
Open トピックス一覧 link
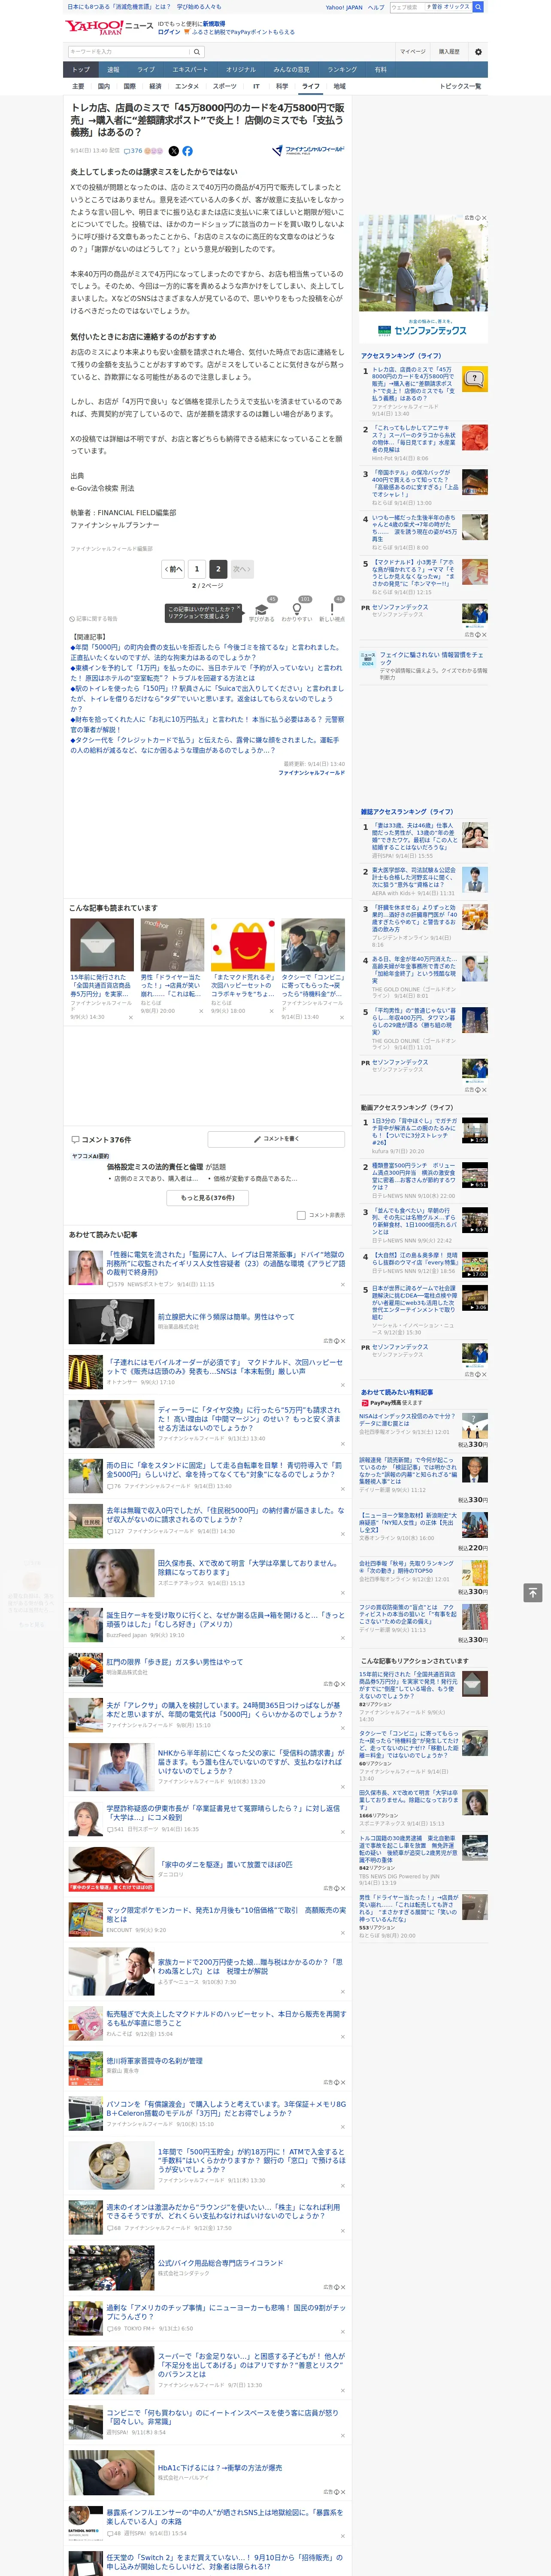click(x=460, y=86)
